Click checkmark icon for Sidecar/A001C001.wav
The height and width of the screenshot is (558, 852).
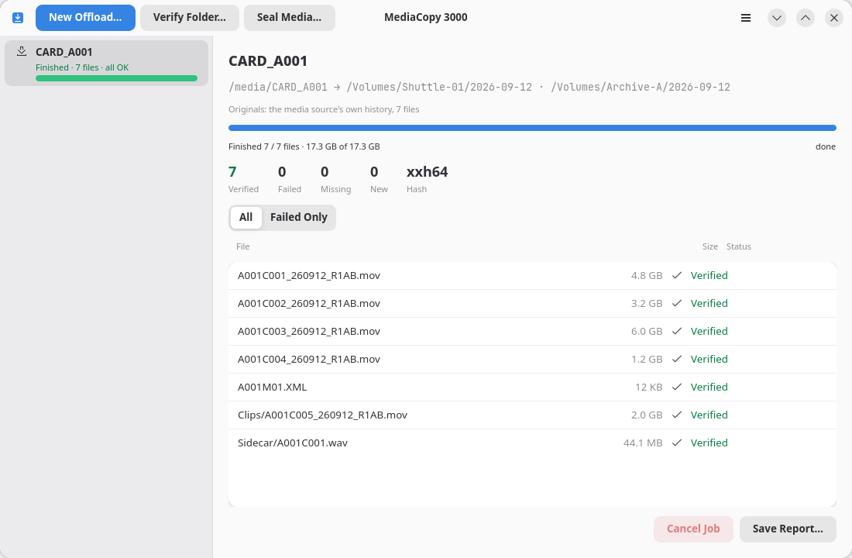pyautogui.click(x=676, y=443)
